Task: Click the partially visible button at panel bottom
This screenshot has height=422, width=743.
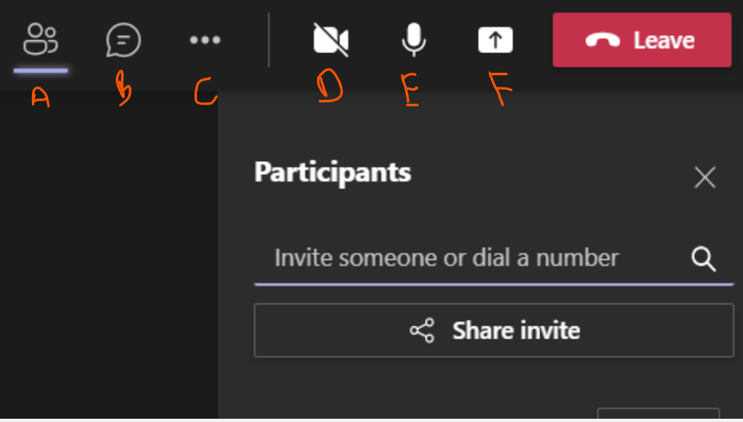Action: pyautogui.click(x=659, y=412)
